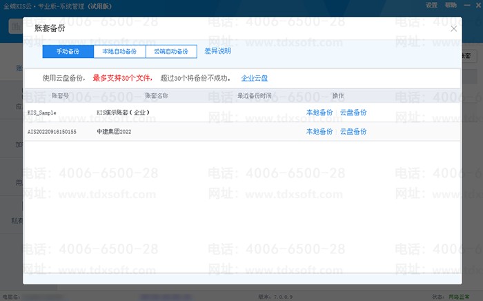Close the 账套备份 dialog
This screenshot has height=301, width=483.
[453, 29]
